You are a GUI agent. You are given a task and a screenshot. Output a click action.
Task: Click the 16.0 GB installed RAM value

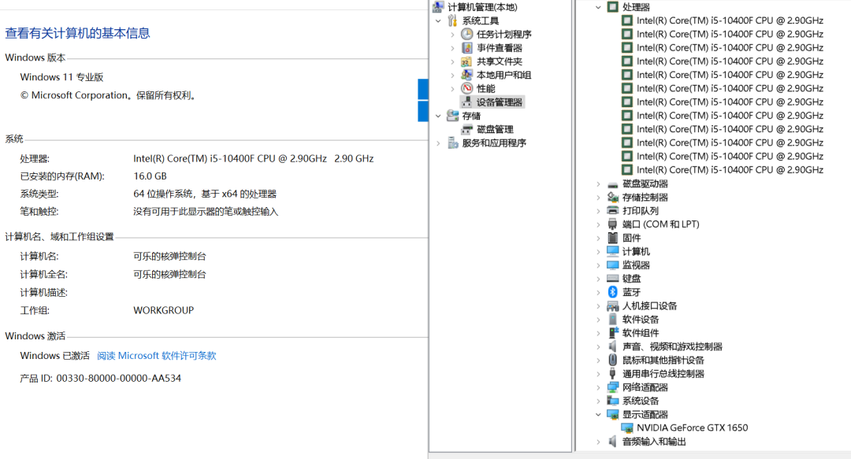click(150, 176)
